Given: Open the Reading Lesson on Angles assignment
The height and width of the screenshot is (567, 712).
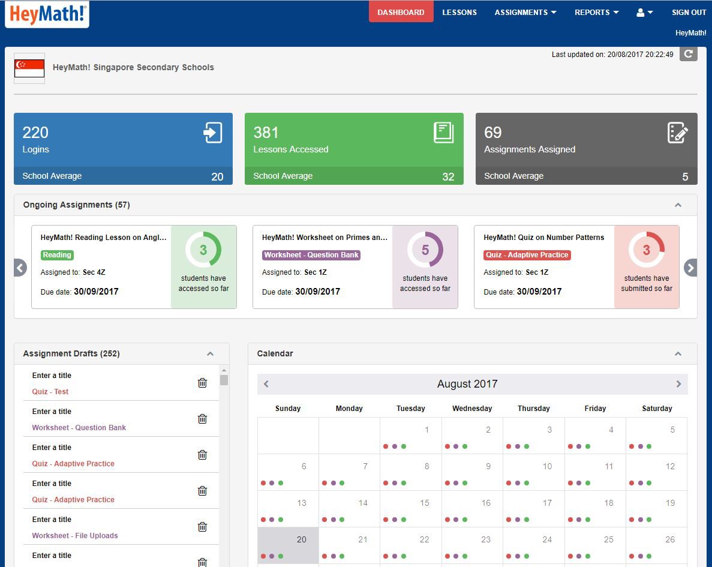Looking at the screenshot, I should [x=104, y=237].
